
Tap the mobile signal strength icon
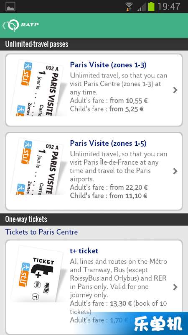141,7
